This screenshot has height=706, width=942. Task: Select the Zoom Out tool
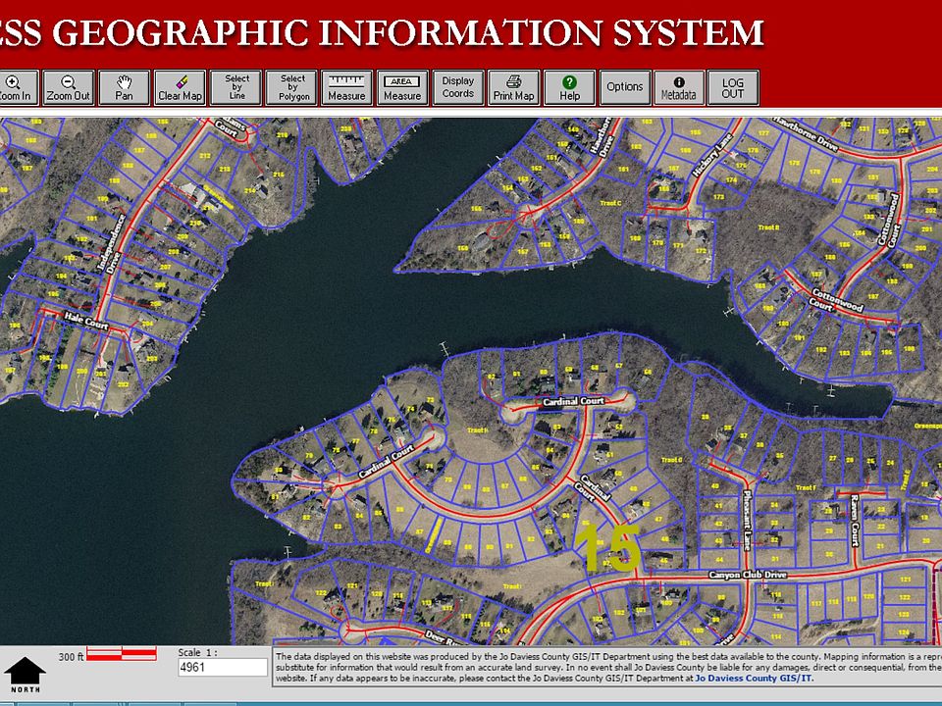(x=69, y=87)
